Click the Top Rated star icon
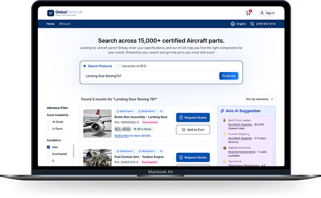 coord(224,161)
